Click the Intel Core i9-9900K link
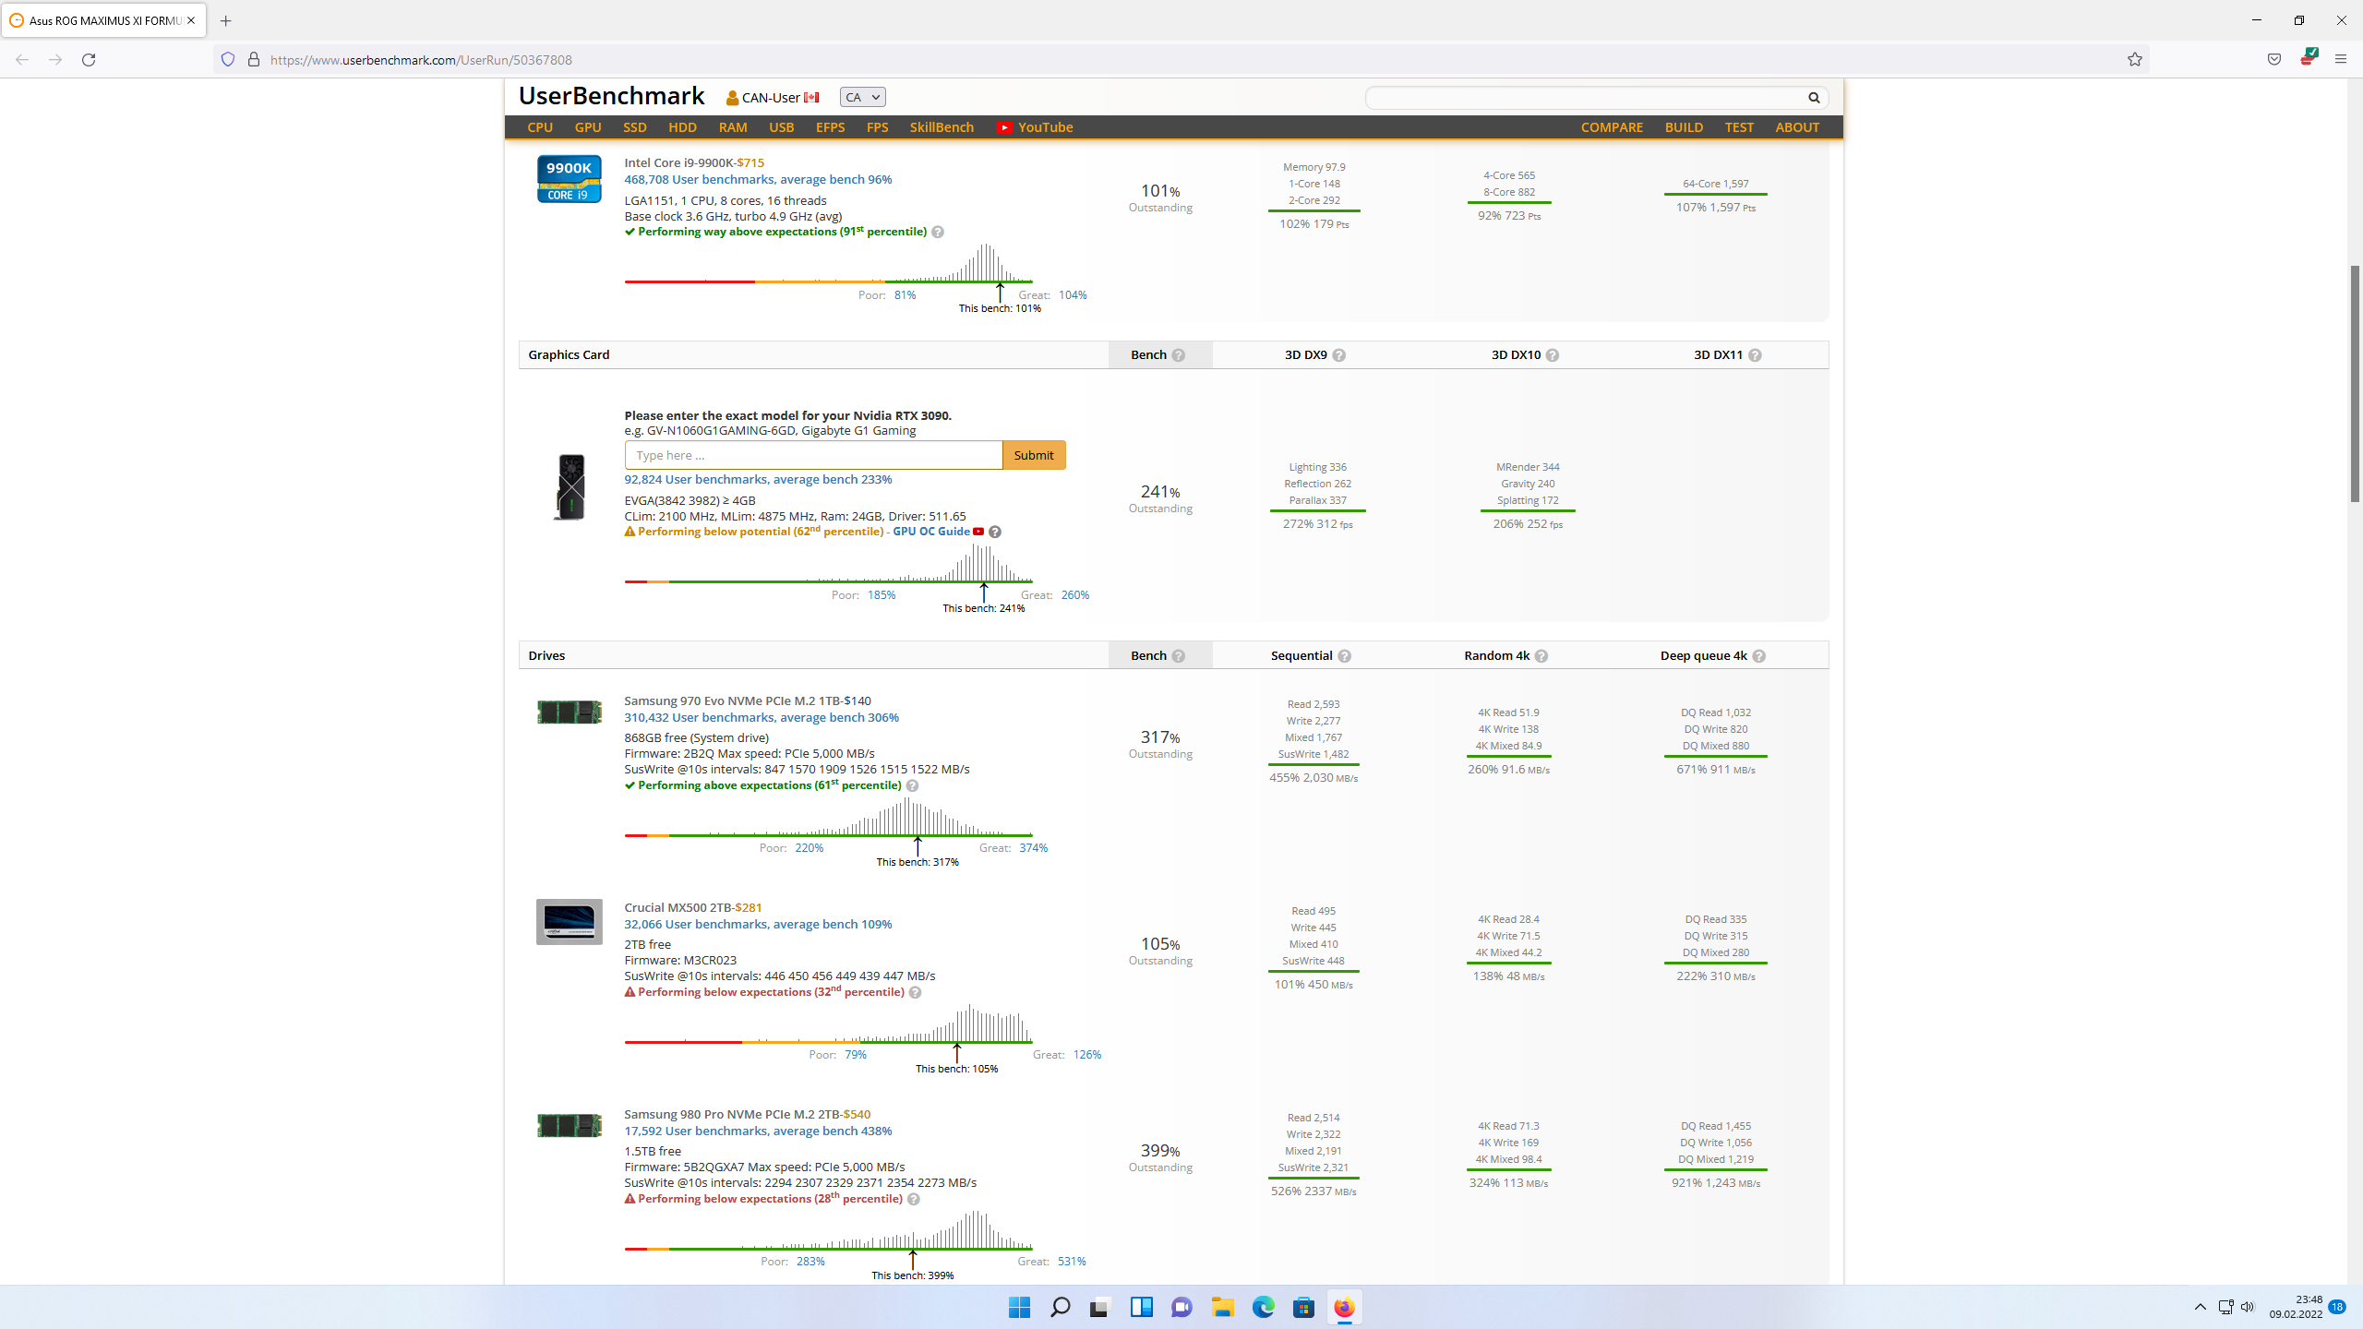Screen dimensions: 2363x1329 click(x=678, y=162)
